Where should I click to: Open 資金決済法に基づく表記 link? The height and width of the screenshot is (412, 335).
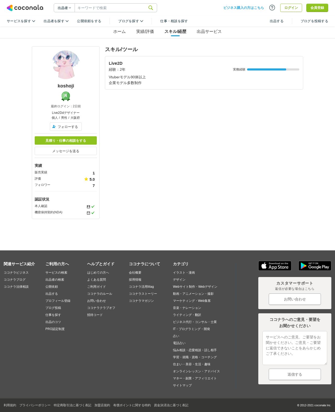tap(171, 405)
